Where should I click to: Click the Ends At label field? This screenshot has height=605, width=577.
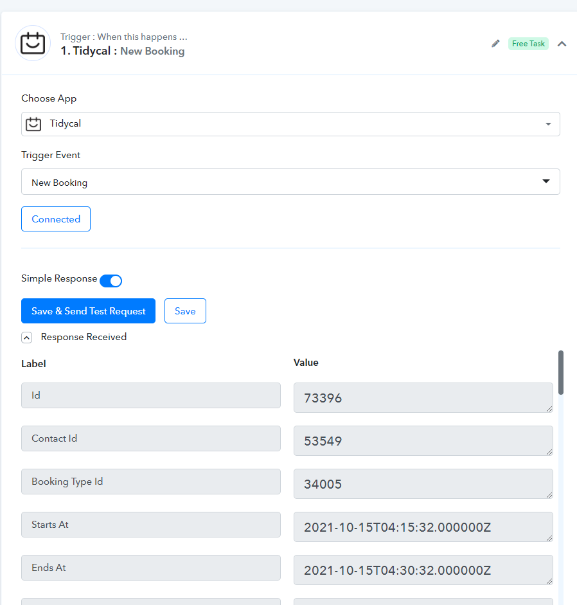[x=151, y=568]
